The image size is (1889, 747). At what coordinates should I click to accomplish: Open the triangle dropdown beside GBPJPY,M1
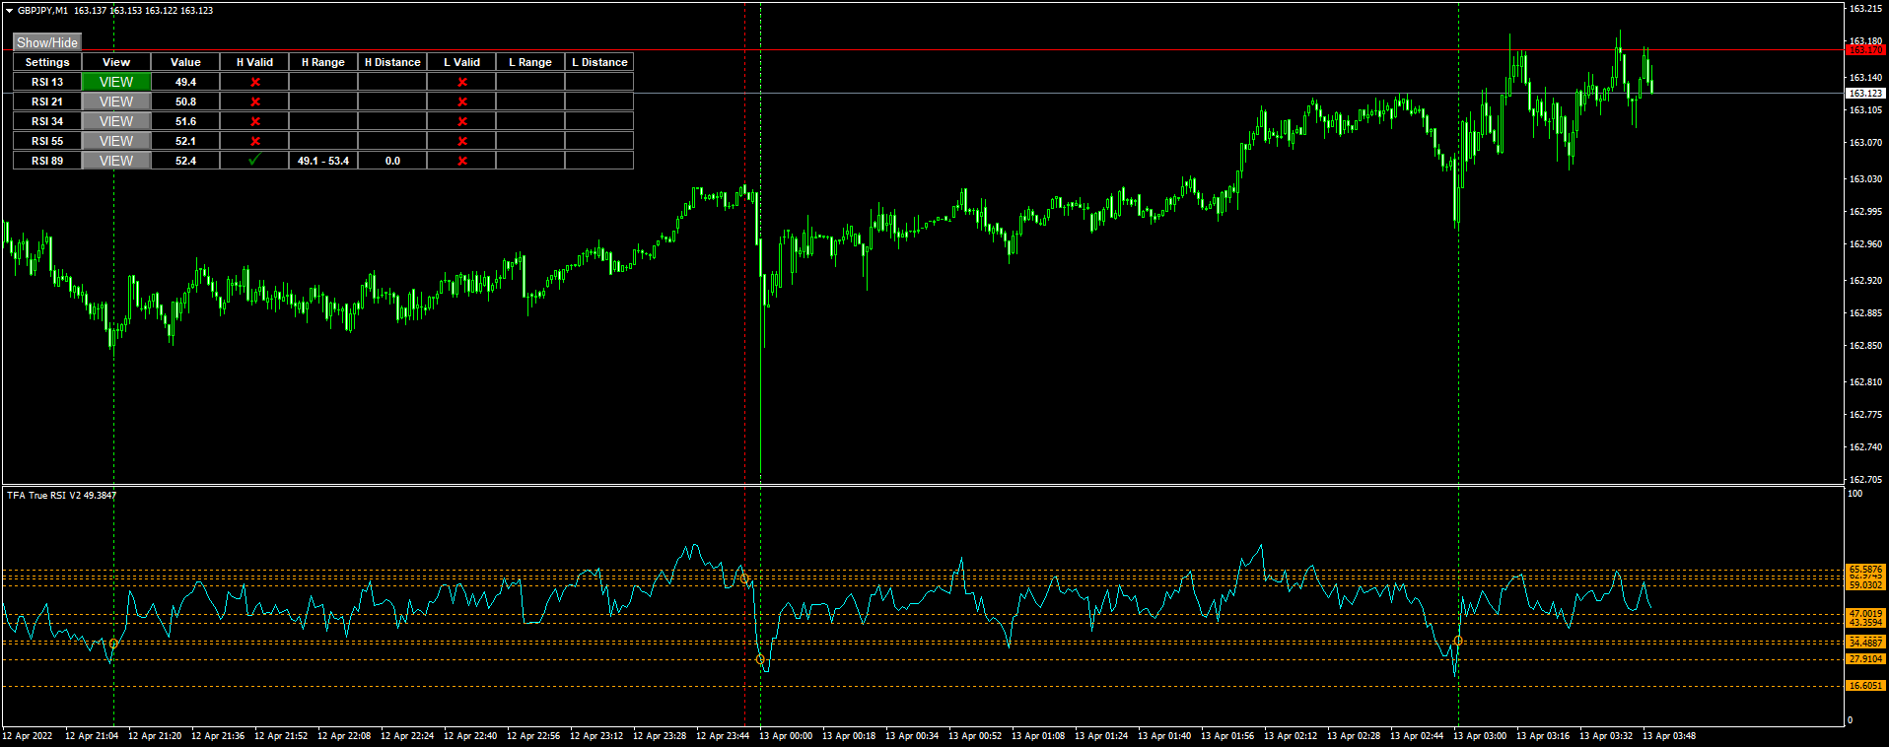point(9,10)
